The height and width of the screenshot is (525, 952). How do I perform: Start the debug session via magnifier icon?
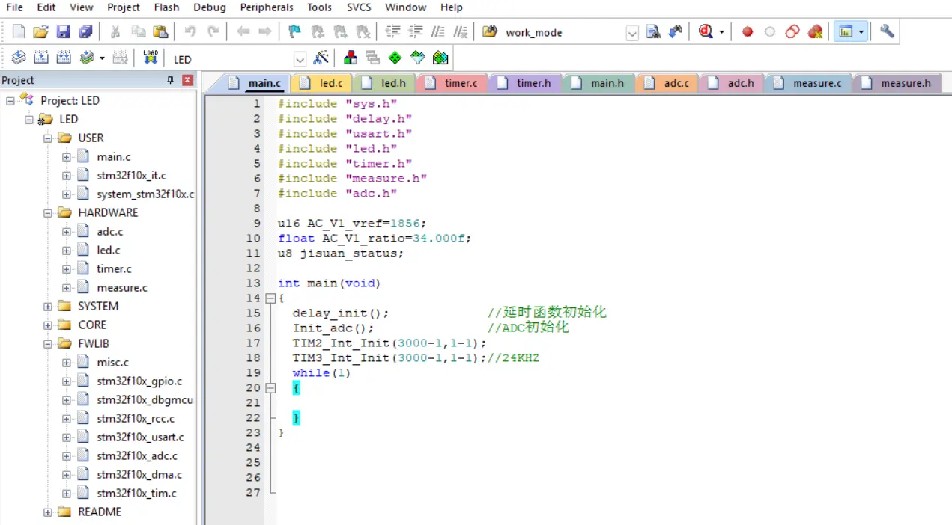(706, 31)
